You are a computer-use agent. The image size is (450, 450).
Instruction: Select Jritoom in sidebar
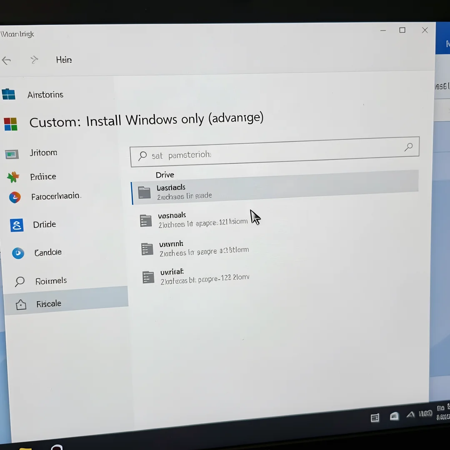[43, 152]
